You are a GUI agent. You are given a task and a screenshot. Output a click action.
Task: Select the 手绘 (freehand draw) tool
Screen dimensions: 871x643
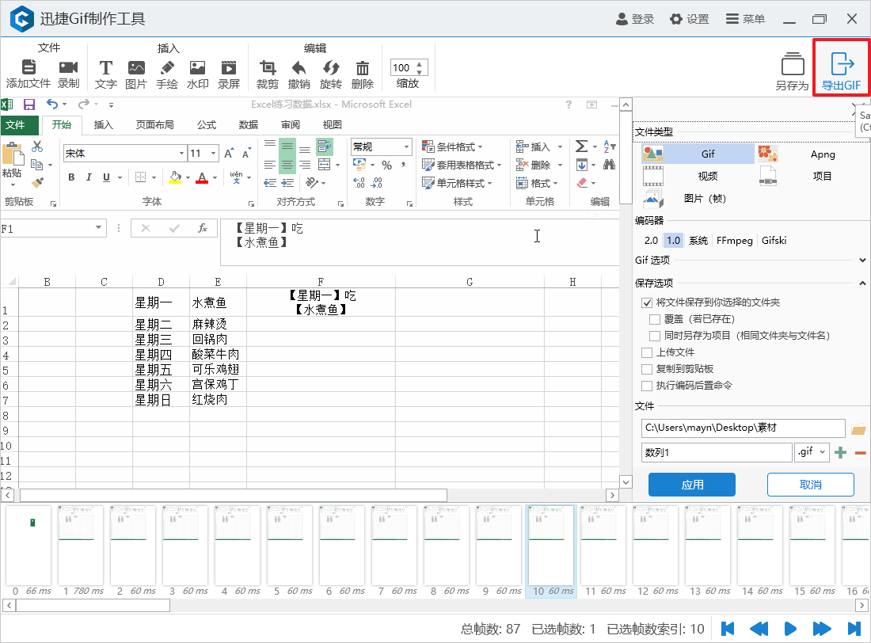tap(166, 67)
